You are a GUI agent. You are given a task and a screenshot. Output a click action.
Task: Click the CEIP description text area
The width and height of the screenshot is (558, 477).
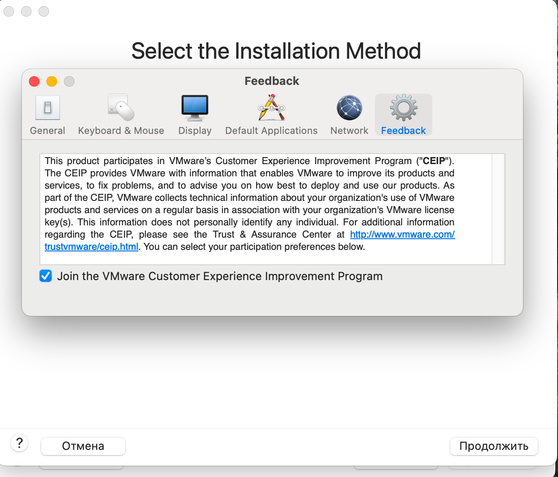[x=266, y=209]
